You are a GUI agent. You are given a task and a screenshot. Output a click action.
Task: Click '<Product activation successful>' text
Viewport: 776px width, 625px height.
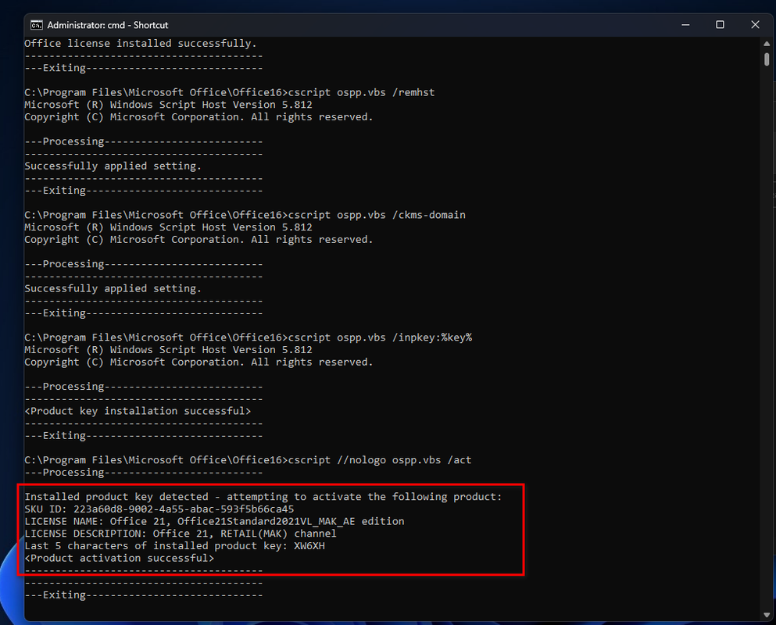(120, 558)
